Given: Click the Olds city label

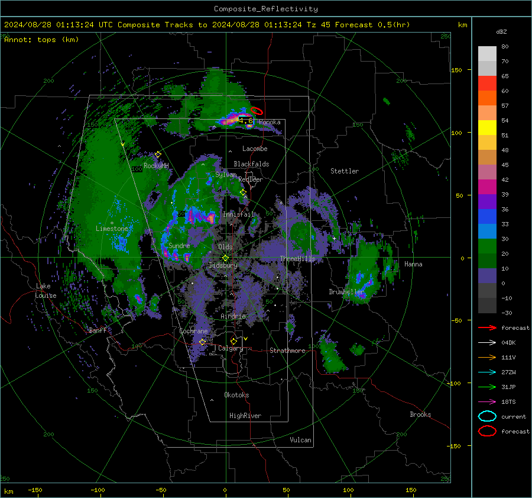Looking at the screenshot, I should tap(225, 247).
